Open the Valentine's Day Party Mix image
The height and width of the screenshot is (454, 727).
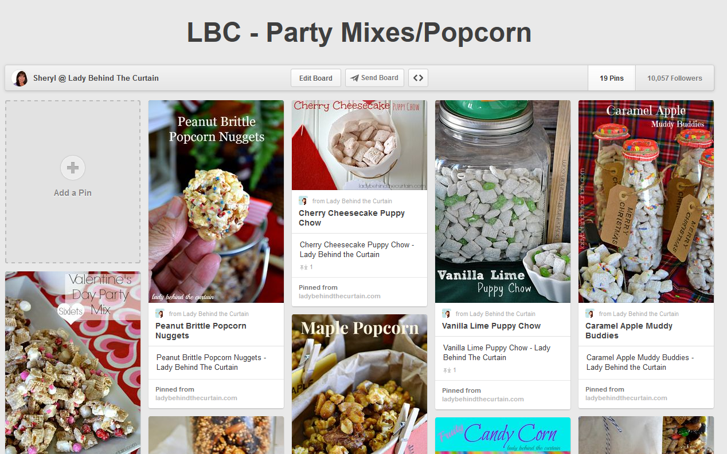[x=73, y=363]
